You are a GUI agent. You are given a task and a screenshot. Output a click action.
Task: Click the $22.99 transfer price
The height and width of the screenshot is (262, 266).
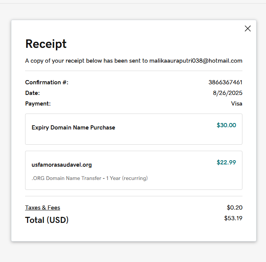(x=226, y=163)
